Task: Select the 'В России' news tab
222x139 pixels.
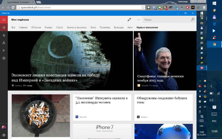Action: (36, 28)
